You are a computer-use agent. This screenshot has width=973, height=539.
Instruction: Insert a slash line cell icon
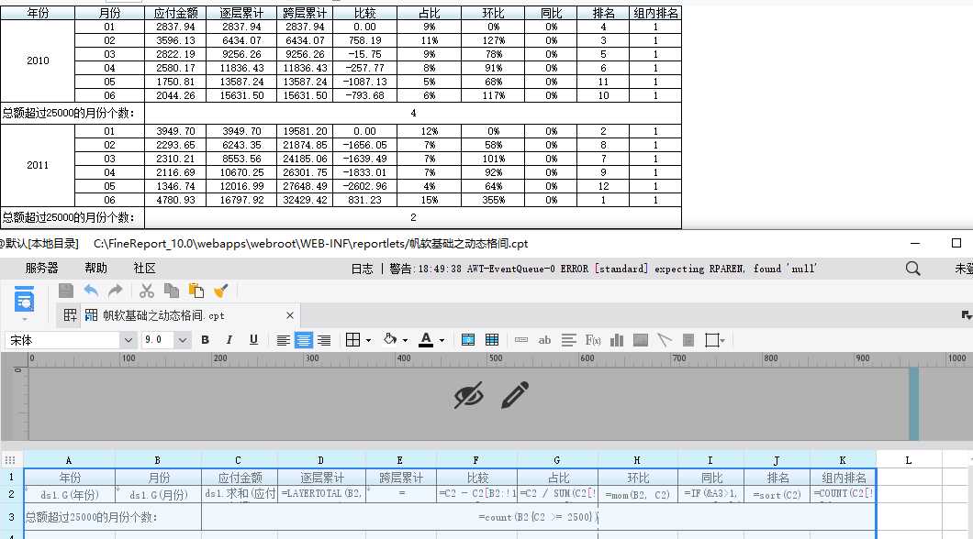coord(665,340)
